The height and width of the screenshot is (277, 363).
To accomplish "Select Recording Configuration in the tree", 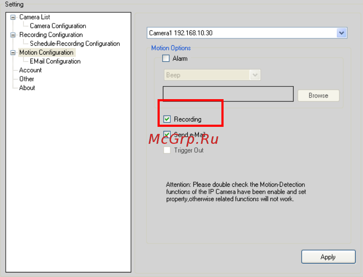I will pos(51,35).
